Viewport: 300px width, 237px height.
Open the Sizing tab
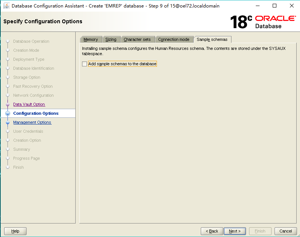pos(111,39)
